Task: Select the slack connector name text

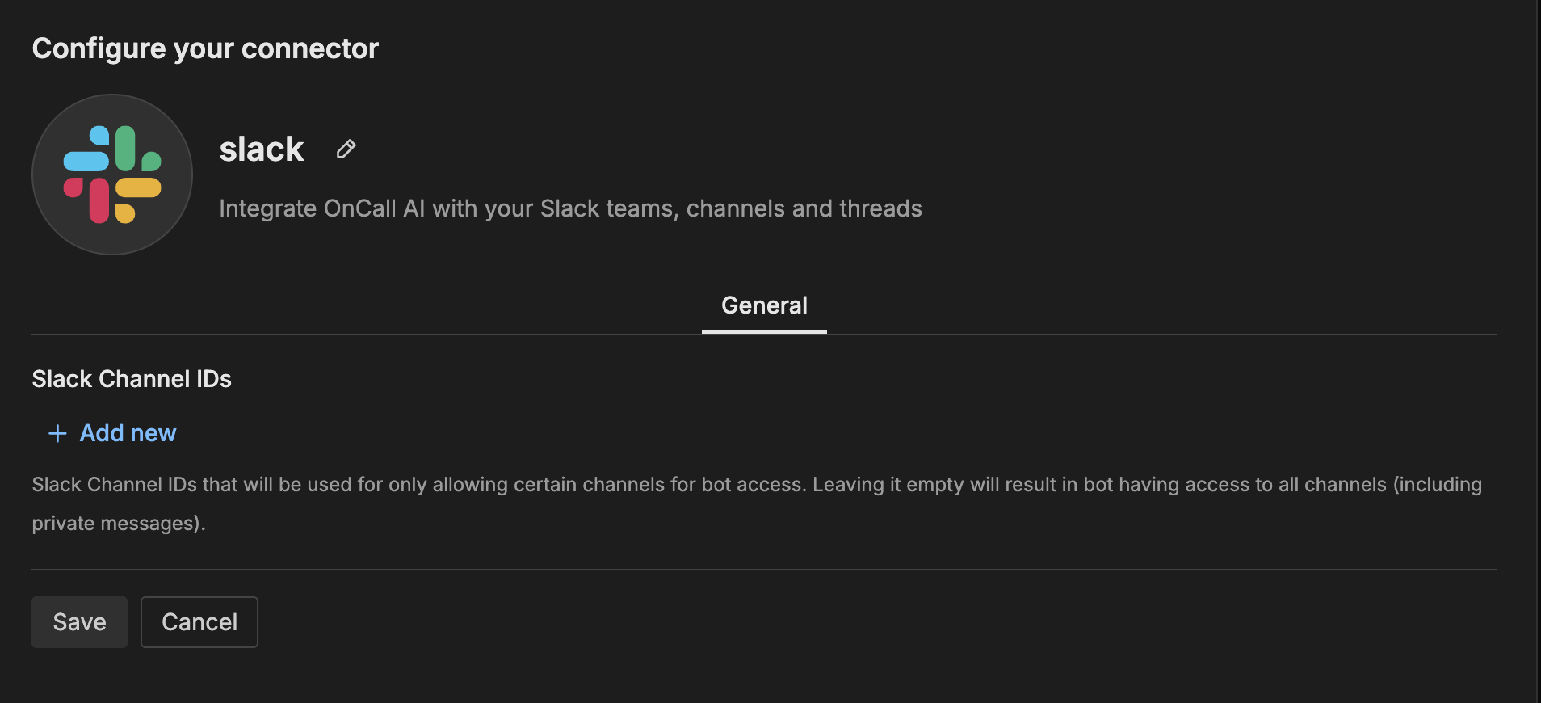Action: [x=262, y=149]
